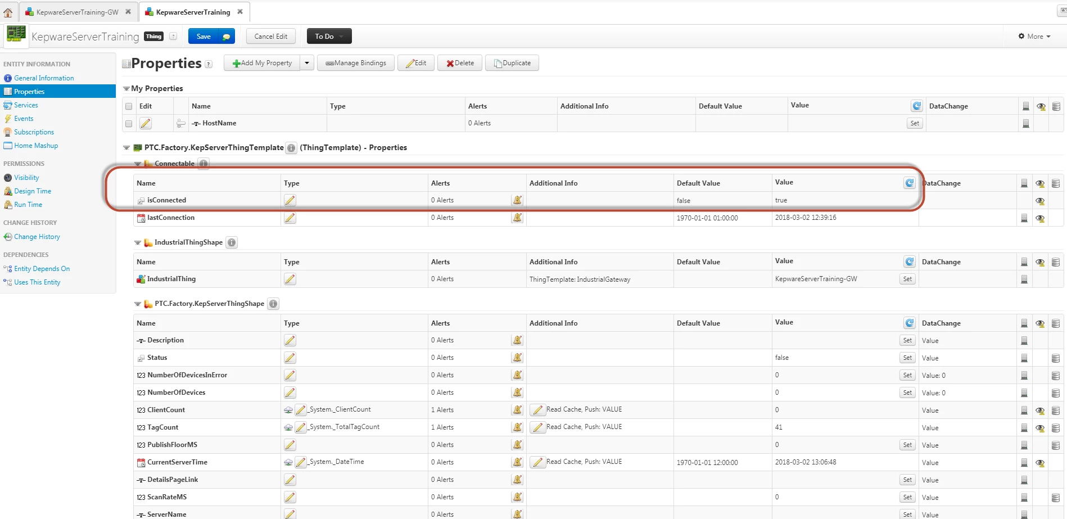Toggle visibility eye for TagCount row
The width and height of the screenshot is (1067, 519).
coord(1041,428)
